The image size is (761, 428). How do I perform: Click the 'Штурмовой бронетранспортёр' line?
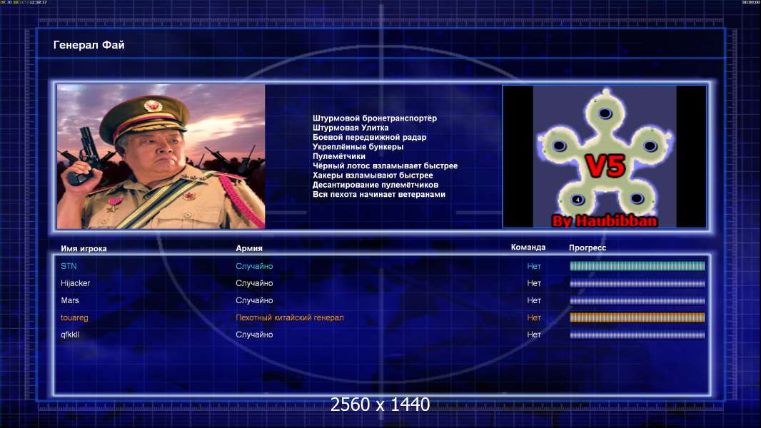click(375, 118)
